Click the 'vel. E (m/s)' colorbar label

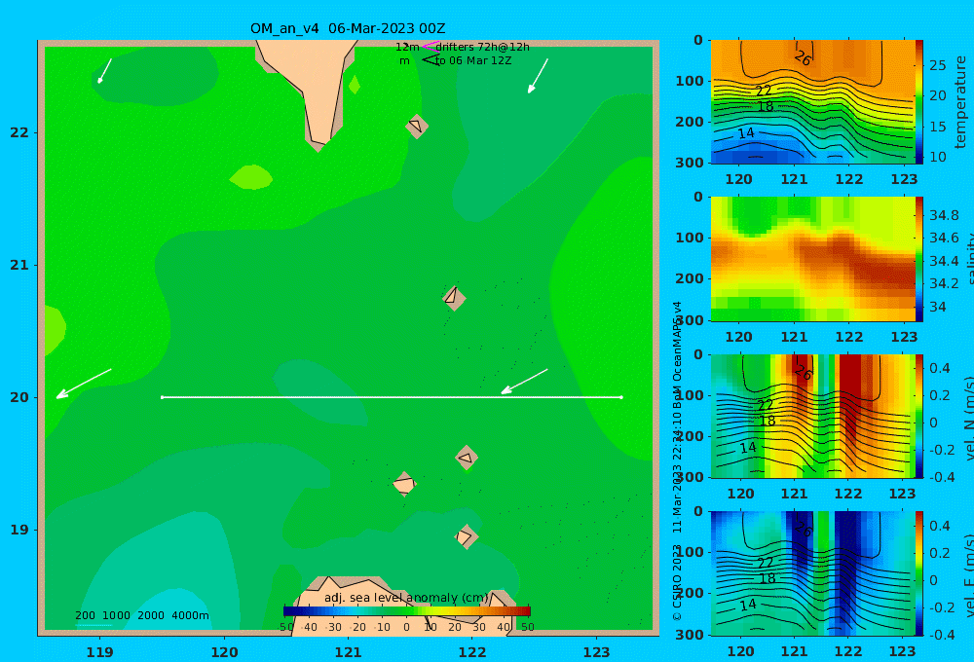pyautogui.click(x=969, y=575)
